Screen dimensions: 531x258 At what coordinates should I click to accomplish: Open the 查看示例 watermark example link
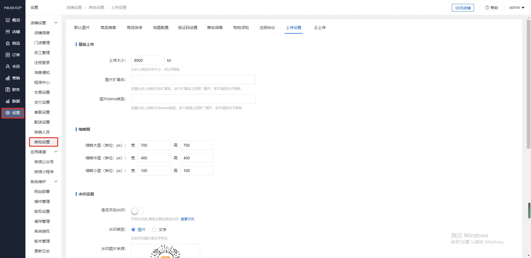pos(187,219)
